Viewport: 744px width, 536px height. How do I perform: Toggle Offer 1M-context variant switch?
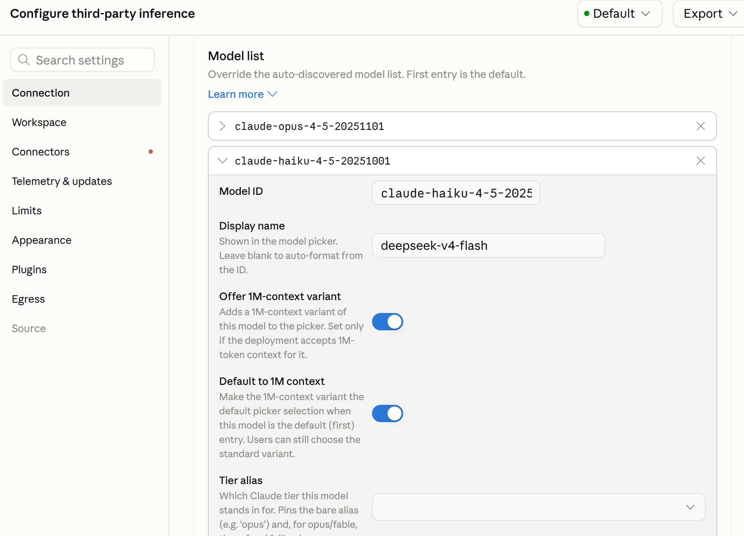(x=388, y=322)
